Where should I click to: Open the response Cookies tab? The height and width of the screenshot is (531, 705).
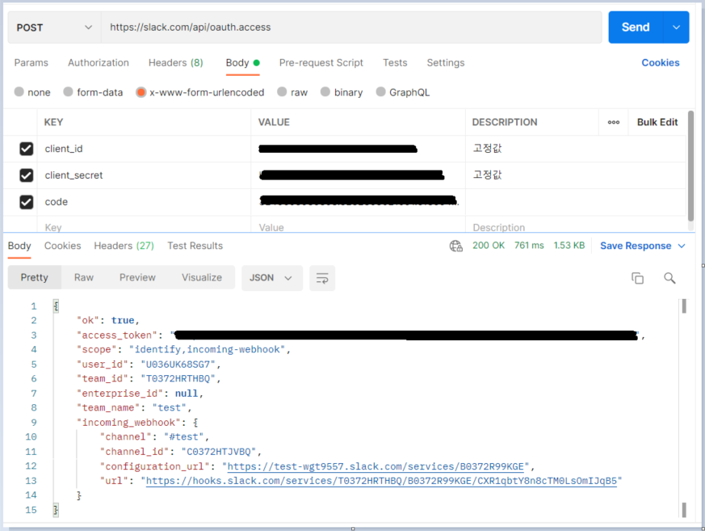62,246
